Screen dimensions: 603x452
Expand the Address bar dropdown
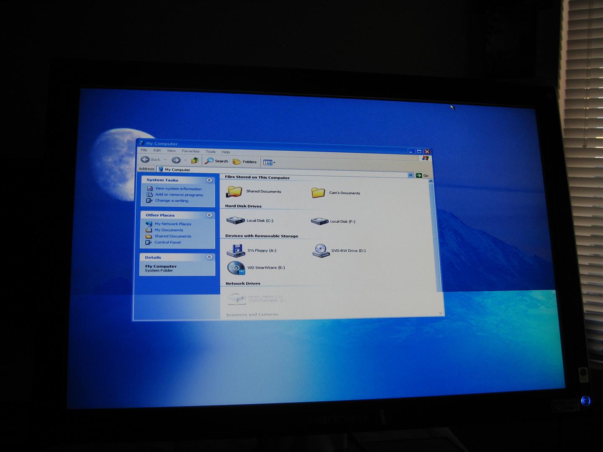coord(410,175)
